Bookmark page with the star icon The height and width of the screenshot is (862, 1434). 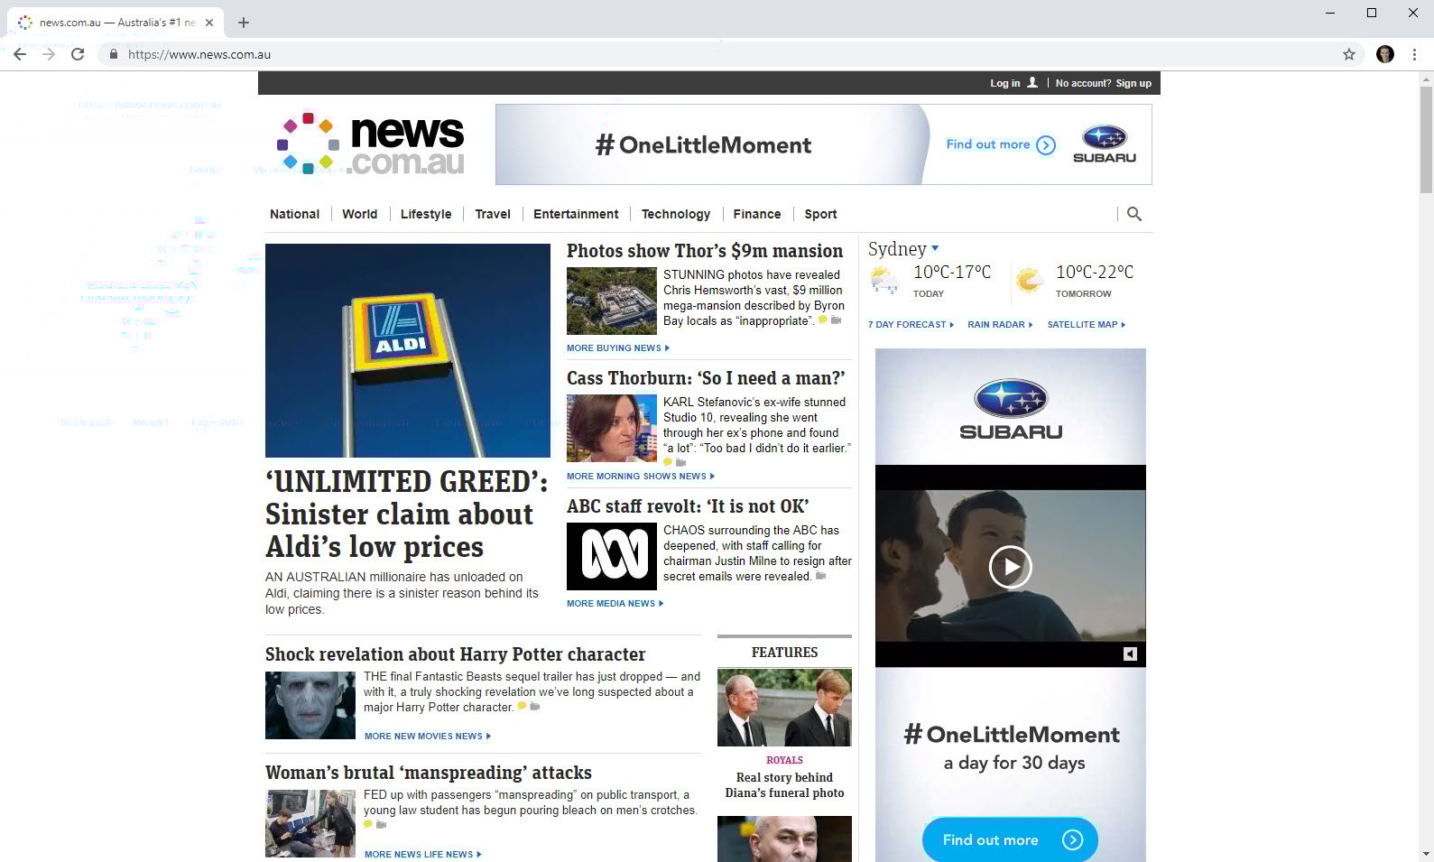1349,54
